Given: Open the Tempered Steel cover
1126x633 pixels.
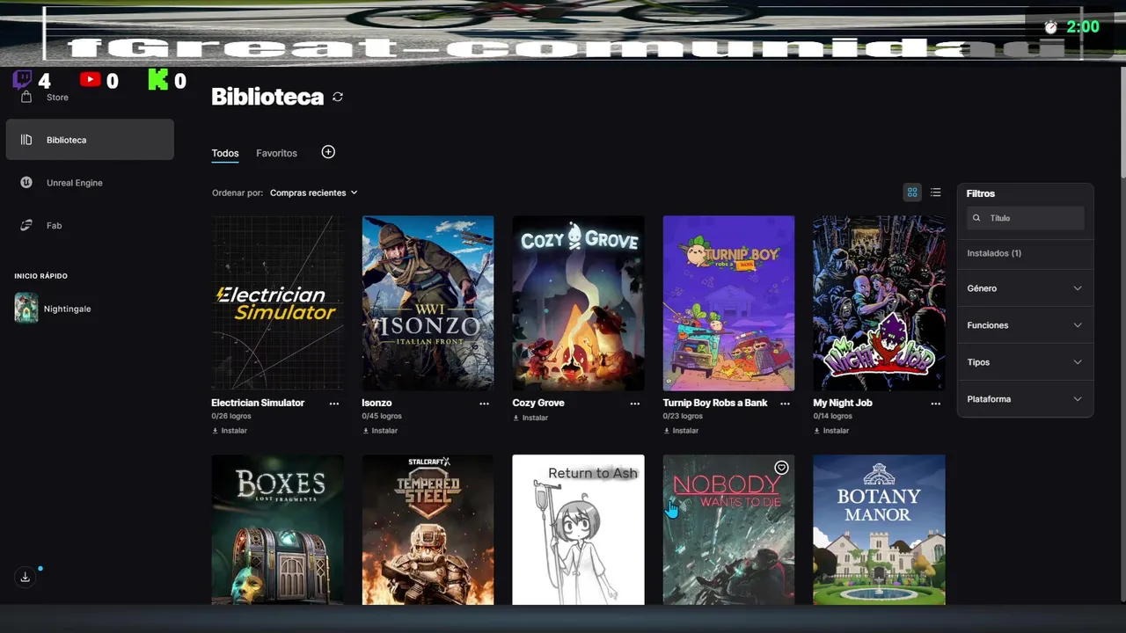Looking at the screenshot, I should point(428,529).
